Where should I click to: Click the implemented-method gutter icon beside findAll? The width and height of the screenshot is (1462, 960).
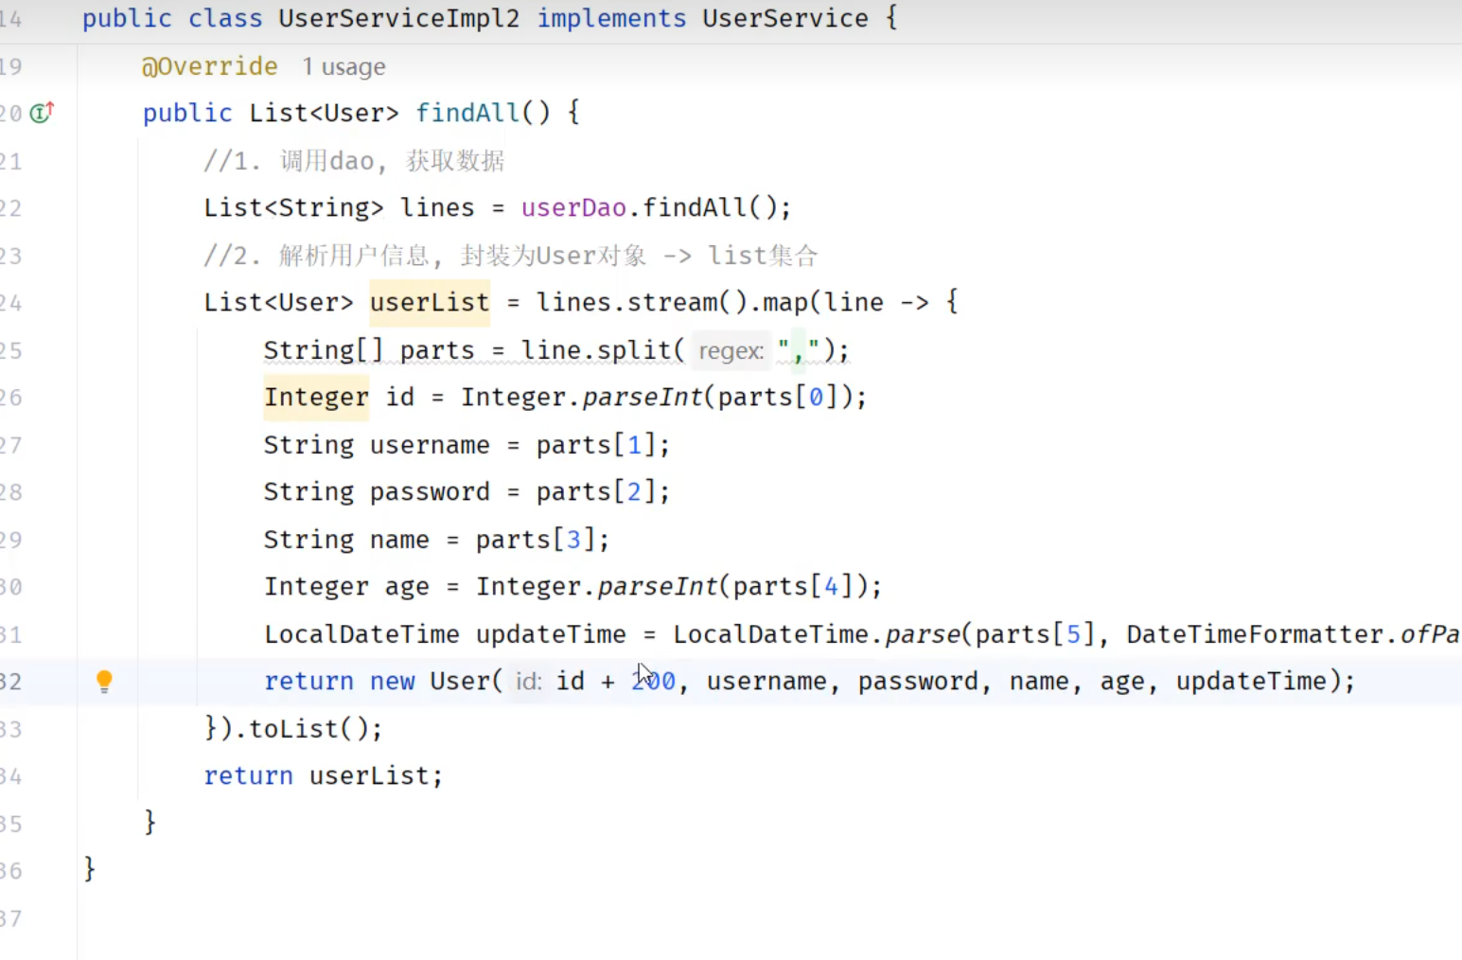tap(42, 113)
